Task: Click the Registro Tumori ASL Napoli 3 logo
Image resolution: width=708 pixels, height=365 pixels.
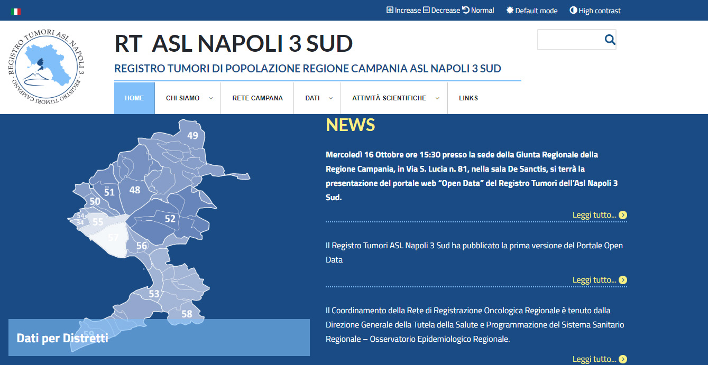Action: point(47,67)
